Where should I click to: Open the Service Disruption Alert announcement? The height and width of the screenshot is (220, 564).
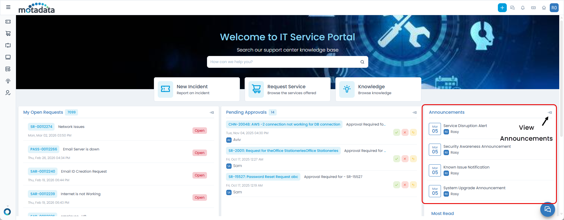465,126
